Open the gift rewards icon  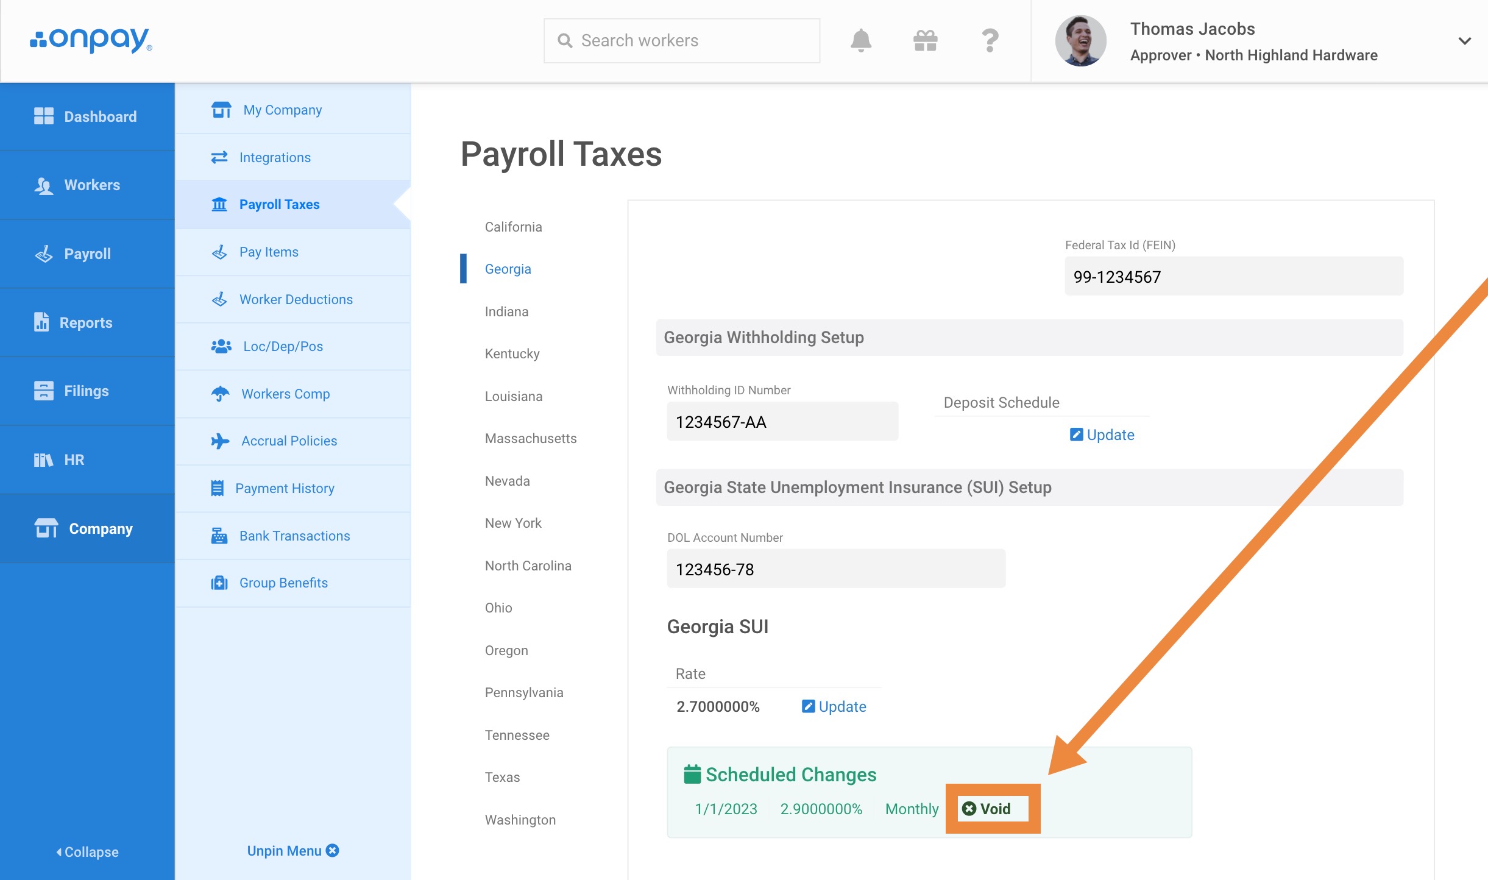[x=925, y=41]
